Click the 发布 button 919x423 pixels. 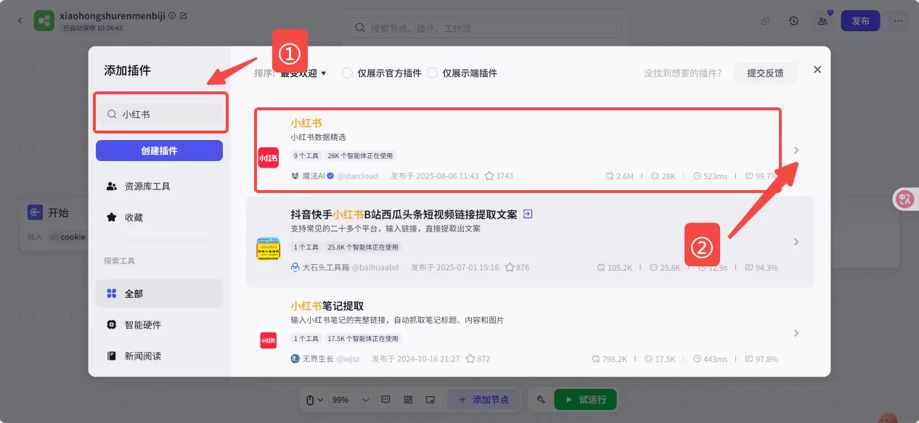click(860, 21)
